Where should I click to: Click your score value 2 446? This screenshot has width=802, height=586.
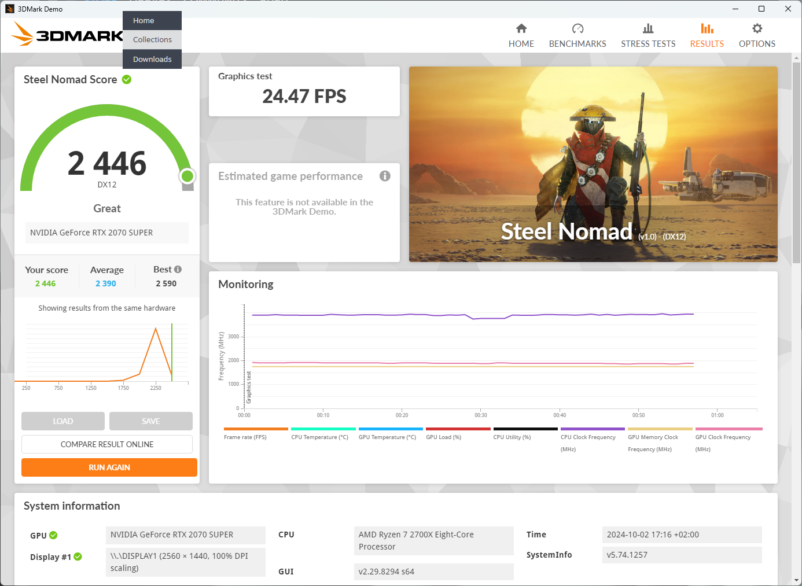coord(45,283)
